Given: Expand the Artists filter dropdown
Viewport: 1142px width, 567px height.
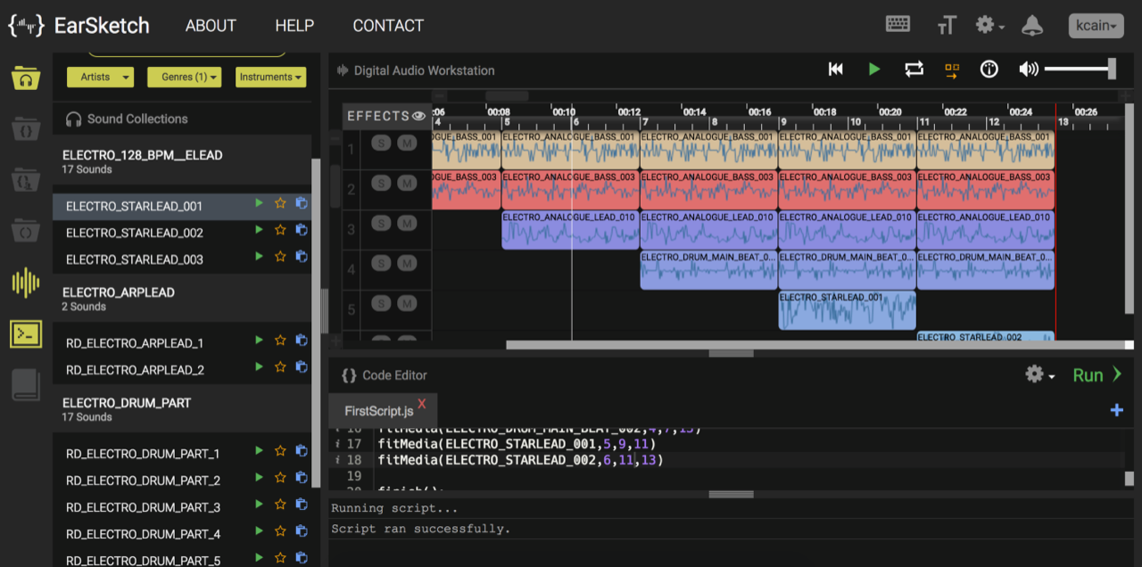Looking at the screenshot, I should [x=100, y=78].
